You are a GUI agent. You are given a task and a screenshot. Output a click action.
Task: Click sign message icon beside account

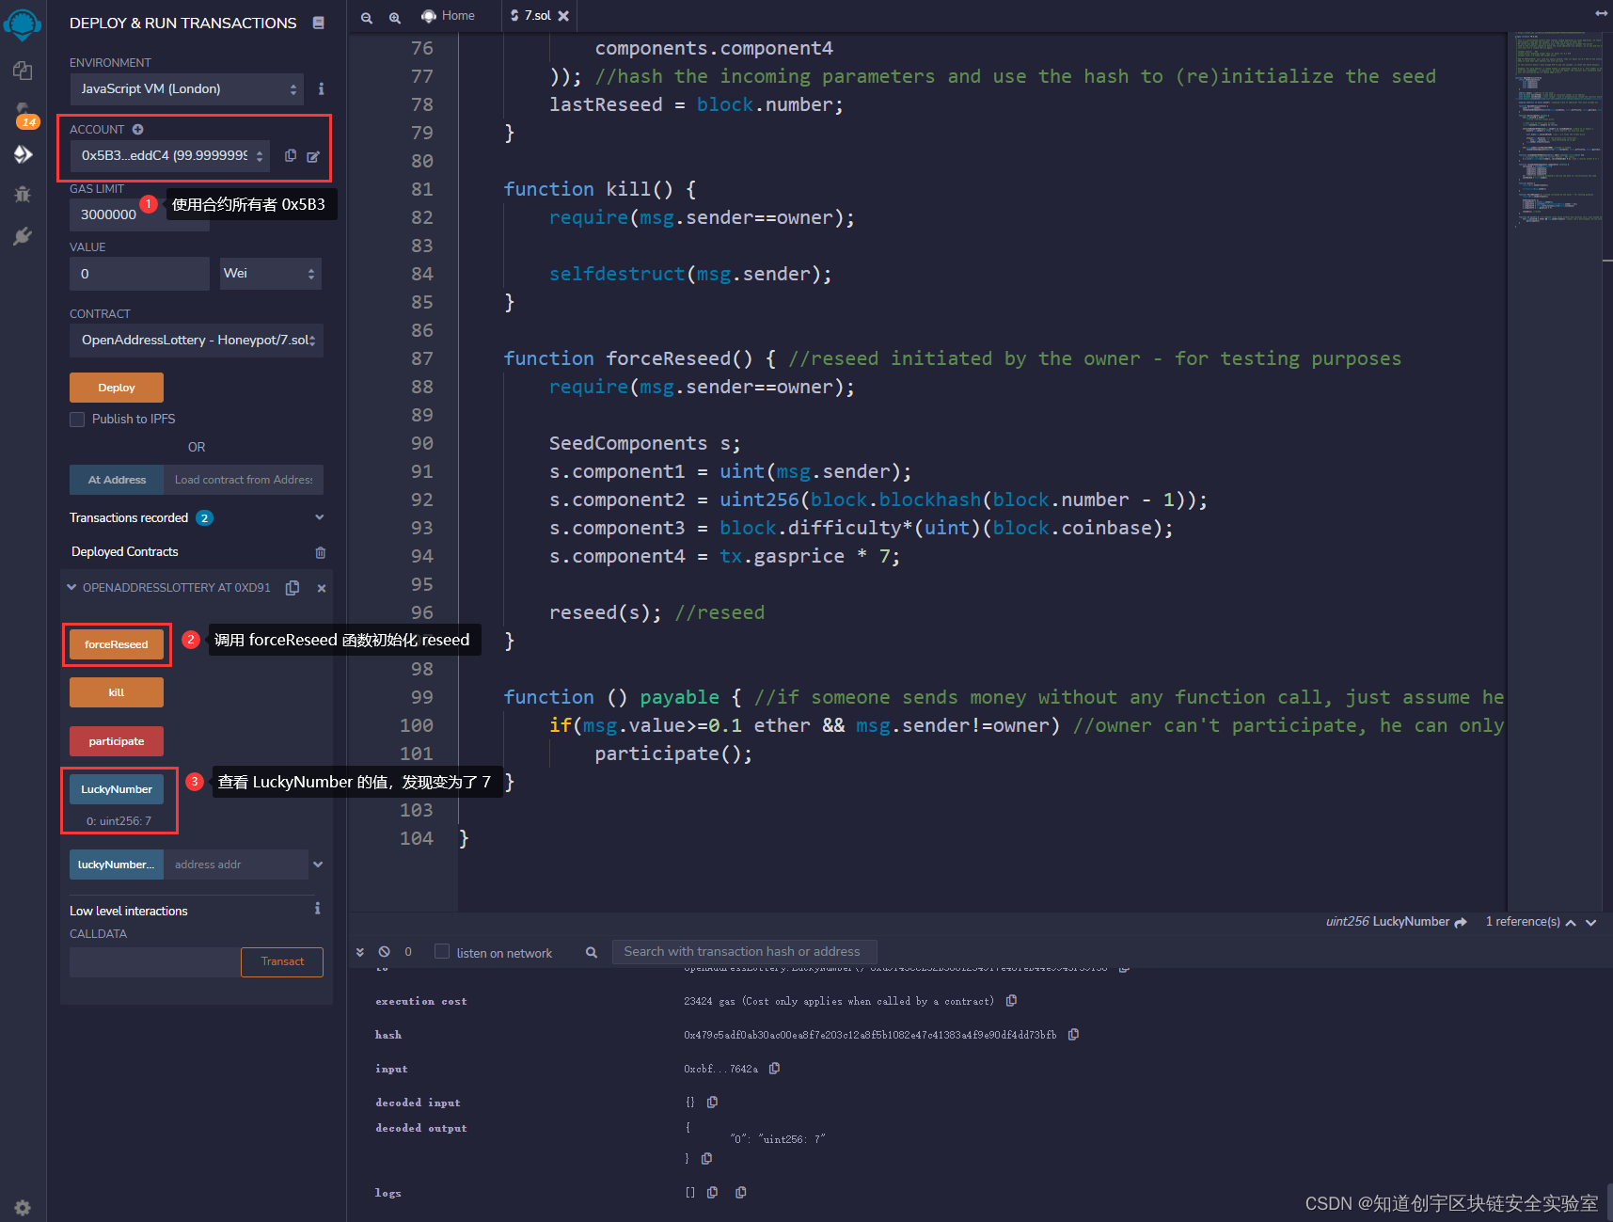[x=312, y=156]
